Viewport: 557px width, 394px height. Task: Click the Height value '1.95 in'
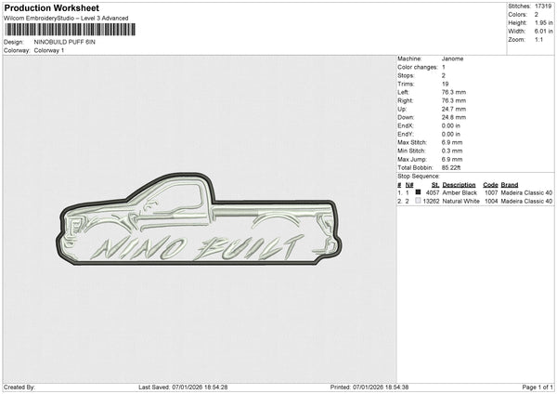(x=544, y=22)
